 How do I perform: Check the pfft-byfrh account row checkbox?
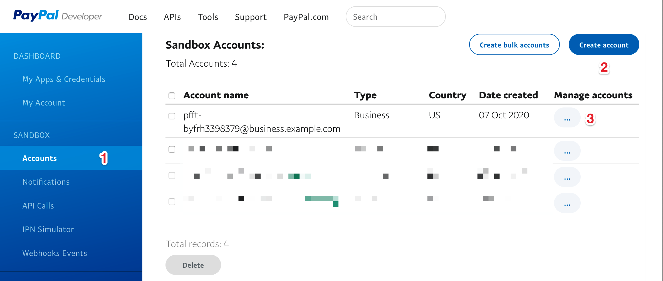click(172, 116)
